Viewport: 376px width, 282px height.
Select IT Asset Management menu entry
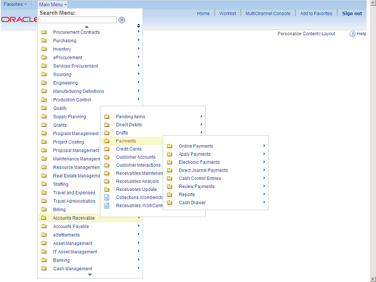pyautogui.click(x=75, y=252)
